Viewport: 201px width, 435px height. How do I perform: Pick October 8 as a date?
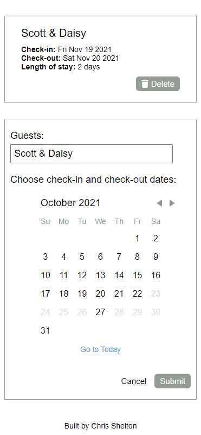pos(137,257)
